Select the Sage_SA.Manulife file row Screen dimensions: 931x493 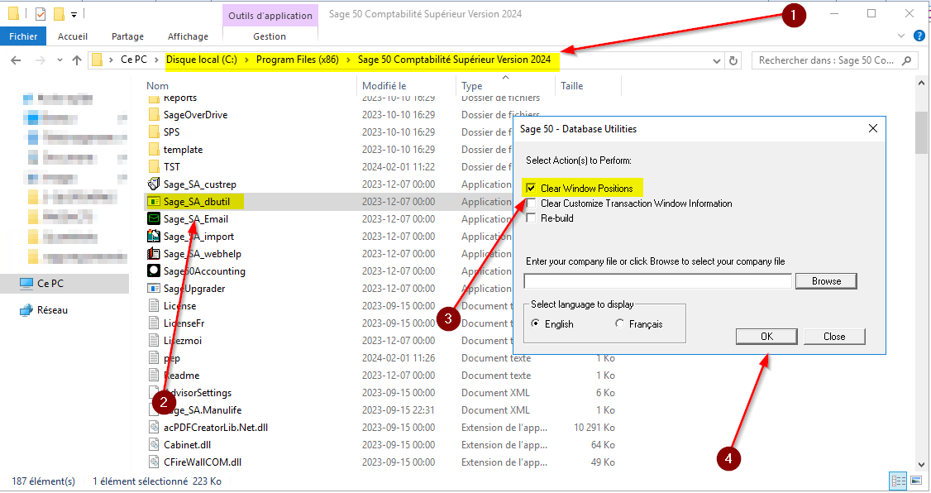(x=380, y=409)
